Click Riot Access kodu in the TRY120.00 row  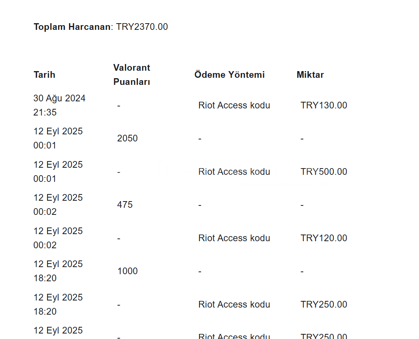click(x=234, y=238)
